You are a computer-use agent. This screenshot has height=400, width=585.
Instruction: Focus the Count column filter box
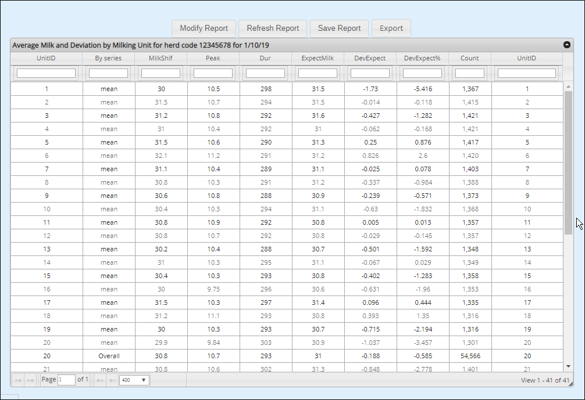pos(469,73)
